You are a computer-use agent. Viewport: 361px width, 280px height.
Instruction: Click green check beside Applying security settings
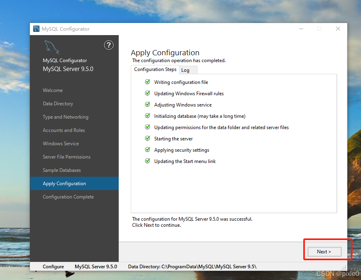point(147,150)
